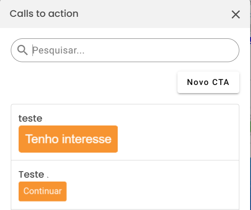Close the Calls to action dialog
The height and width of the screenshot is (210, 251).
point(235,15)
